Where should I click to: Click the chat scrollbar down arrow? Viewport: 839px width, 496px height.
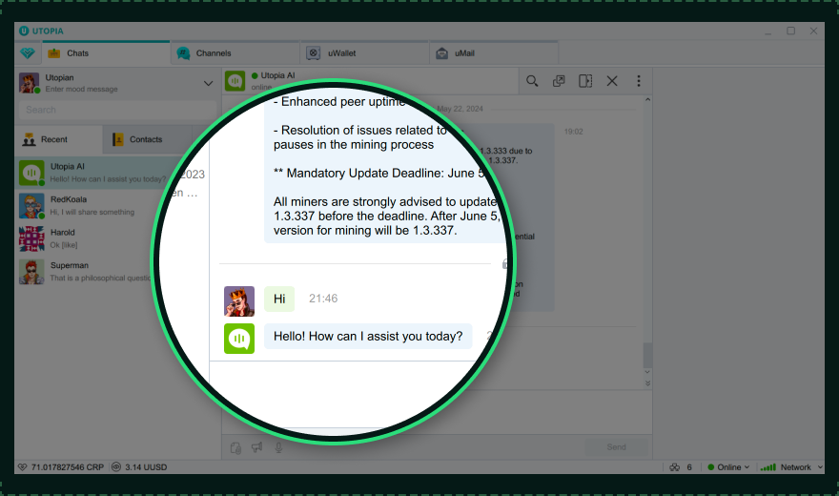[647, 372]
